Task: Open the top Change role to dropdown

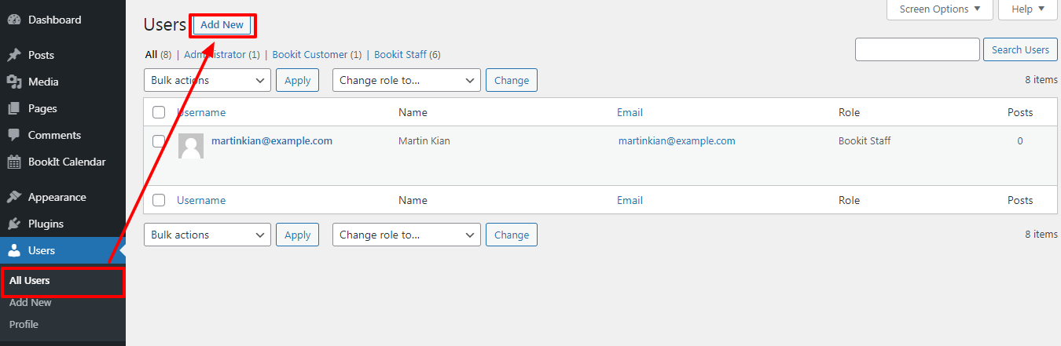Action: (x=406, y=80)
